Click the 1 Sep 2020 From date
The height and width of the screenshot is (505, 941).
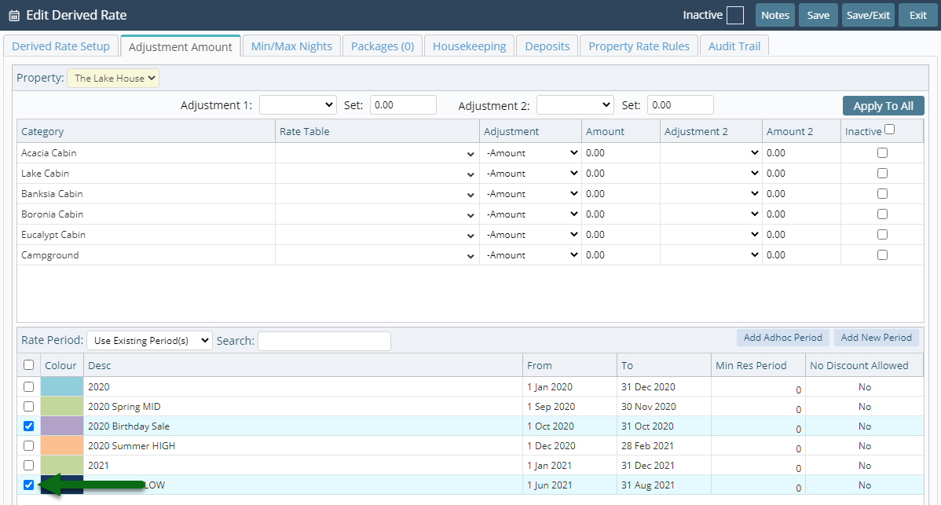point(551,407)
